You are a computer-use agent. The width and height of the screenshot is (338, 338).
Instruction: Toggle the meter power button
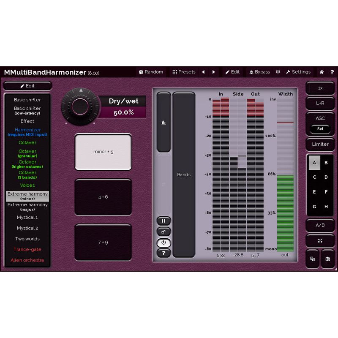click(x=164, y=243)
